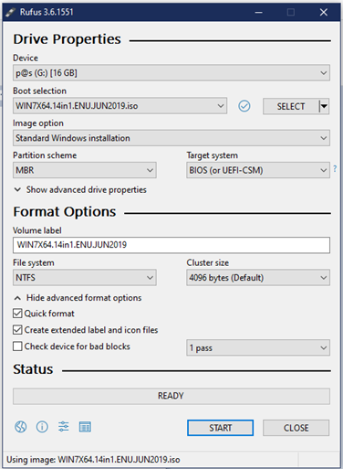Click the Rufus title bar app icon
Screen dimensions: 343x469
tap(10, 12)
